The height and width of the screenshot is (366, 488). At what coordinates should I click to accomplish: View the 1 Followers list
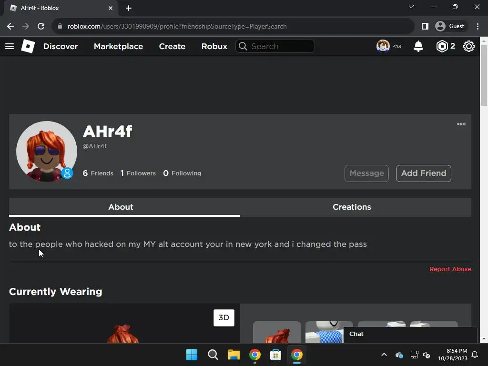[138, 173]
